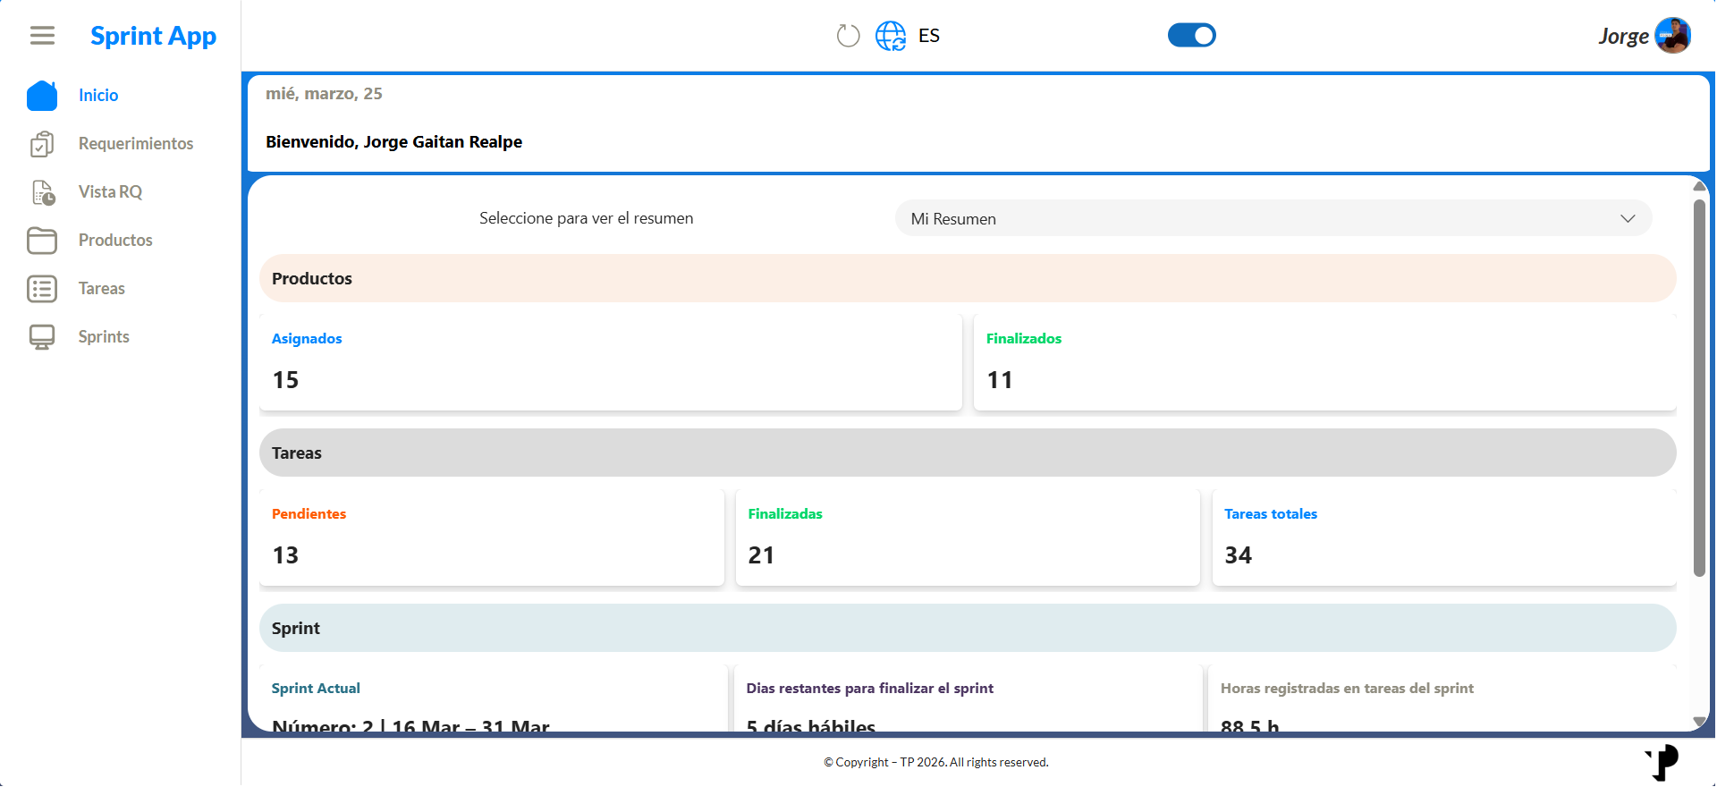Click the Jorge user name

[x=1623, y=37]
